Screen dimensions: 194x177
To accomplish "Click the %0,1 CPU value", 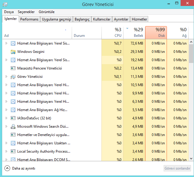I will pyautogui.click(x=118, y=77).
